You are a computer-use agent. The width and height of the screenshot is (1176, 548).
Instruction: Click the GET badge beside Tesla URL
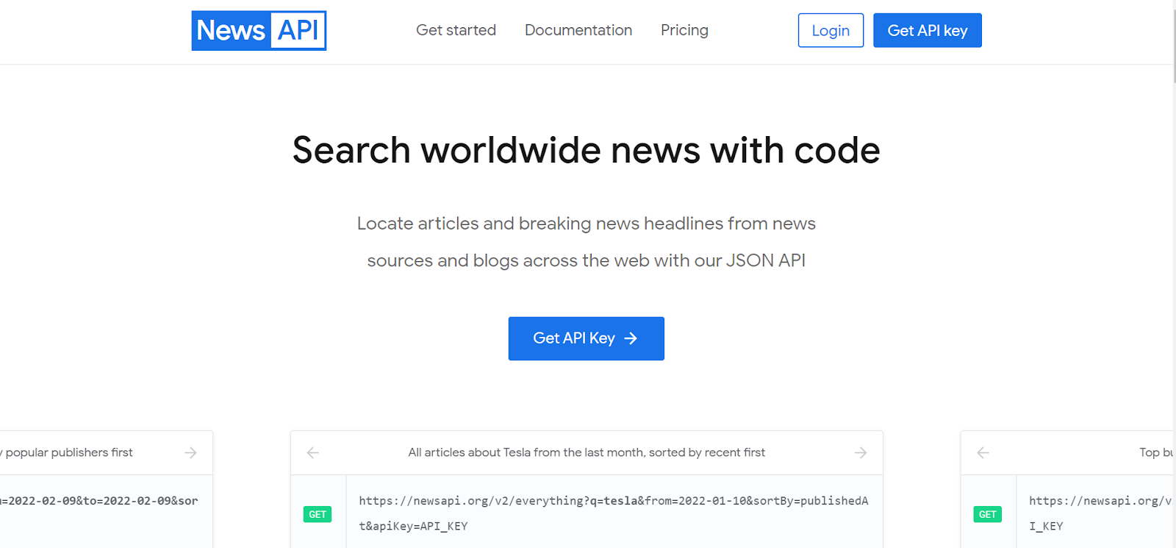coord(318,514)
